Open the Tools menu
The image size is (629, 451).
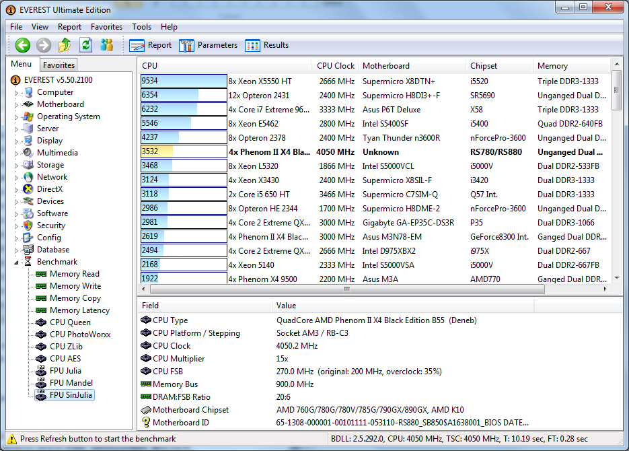coord(141,27)
